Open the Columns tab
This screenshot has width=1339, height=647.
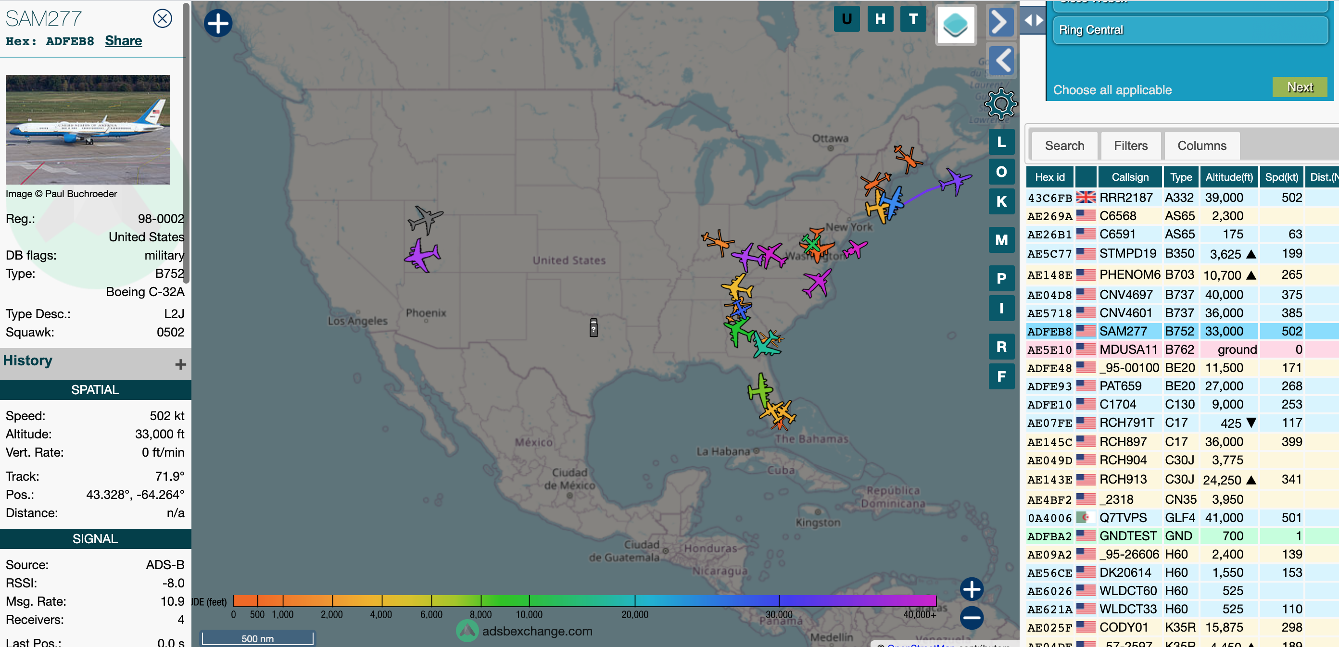click(1201, 146)
